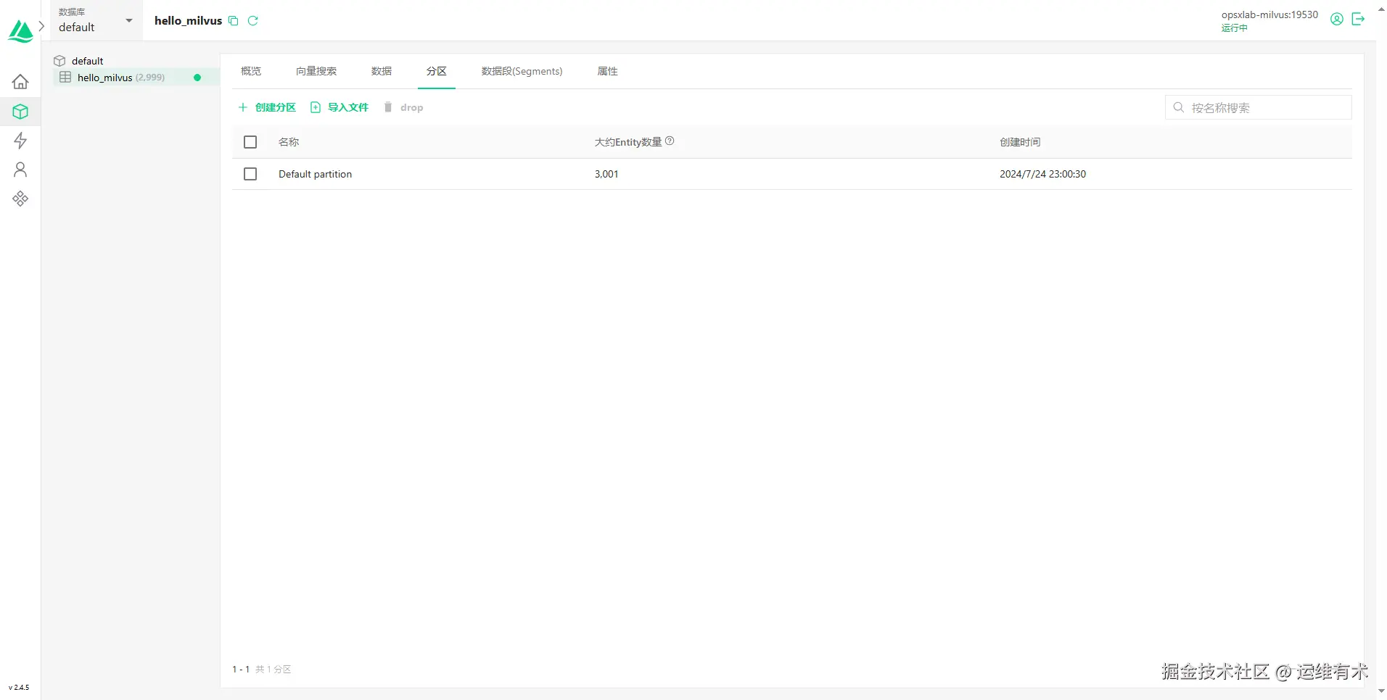Open the 数据段(Segments) tab
Image resolution: width=1387 pixels, height=700 pixels.
pyautogui.click(x=521, y=71)
